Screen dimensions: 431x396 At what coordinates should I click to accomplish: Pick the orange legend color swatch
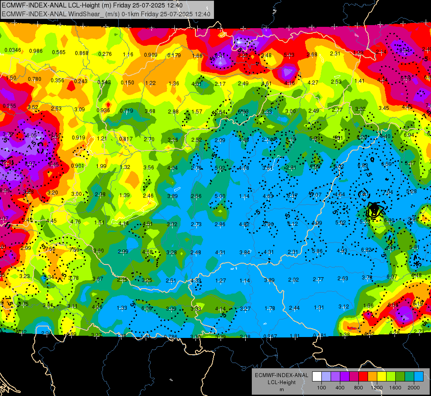(x=372, y=377)
